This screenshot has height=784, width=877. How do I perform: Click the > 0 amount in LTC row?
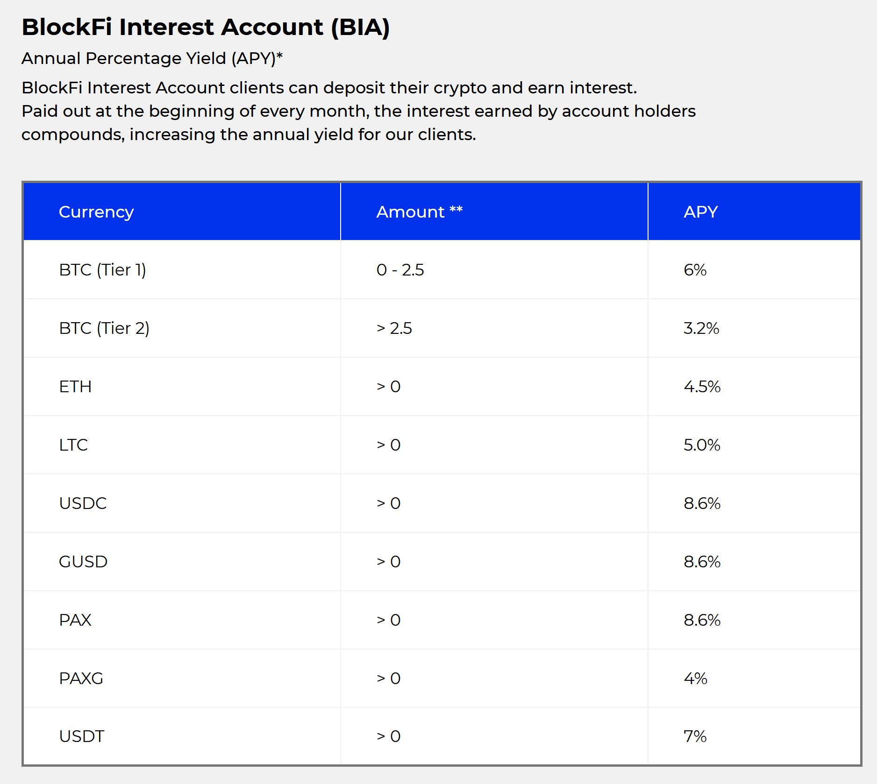pos(389,445)
